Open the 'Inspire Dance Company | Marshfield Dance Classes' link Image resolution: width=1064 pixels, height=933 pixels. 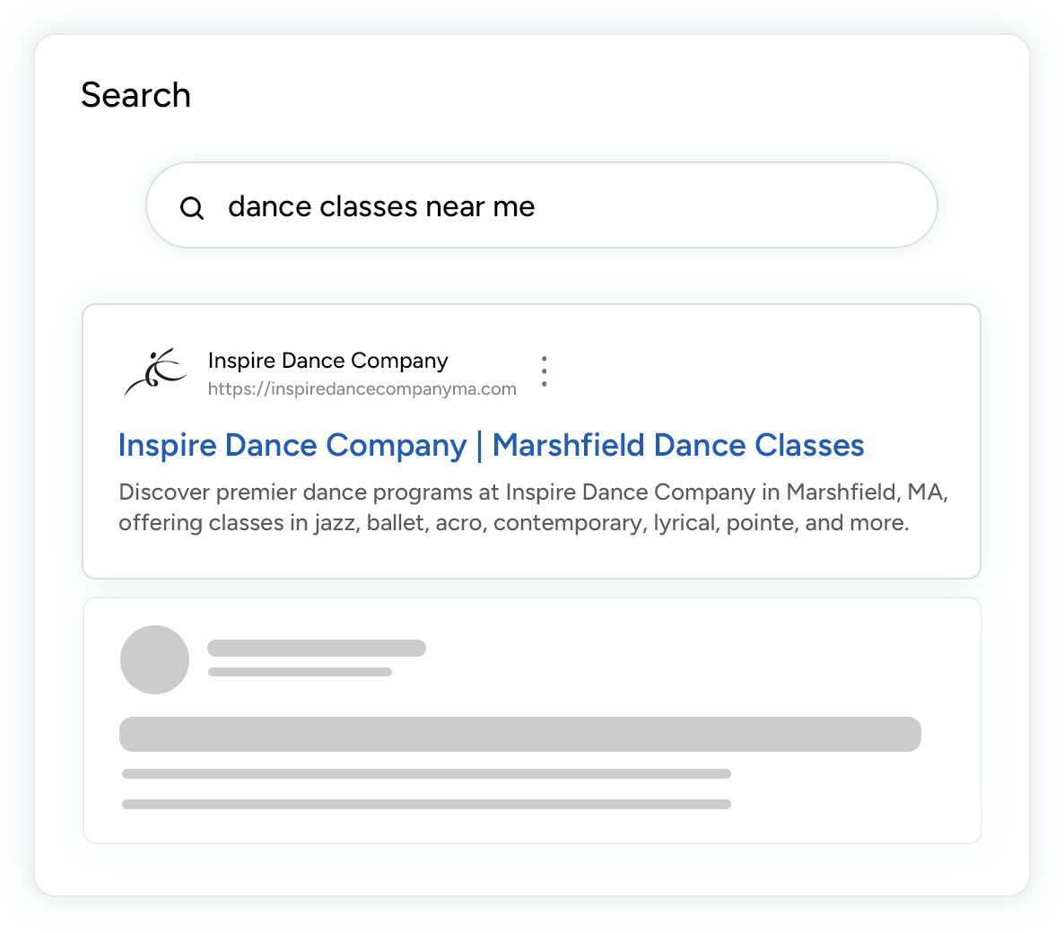pyautogui.click(x=491, y=446)
